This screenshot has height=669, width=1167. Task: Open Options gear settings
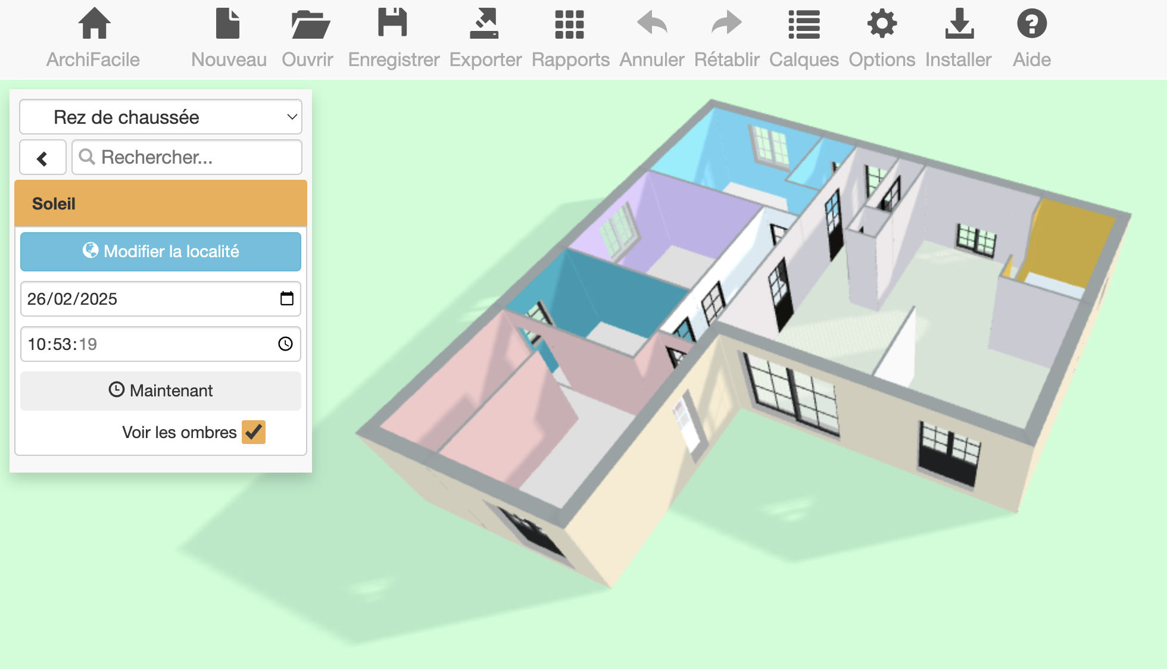point(882,24)
